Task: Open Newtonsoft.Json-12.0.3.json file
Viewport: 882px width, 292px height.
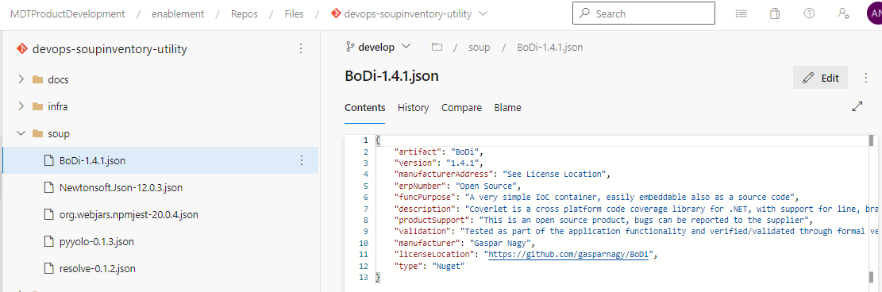Action: point(121,187)
